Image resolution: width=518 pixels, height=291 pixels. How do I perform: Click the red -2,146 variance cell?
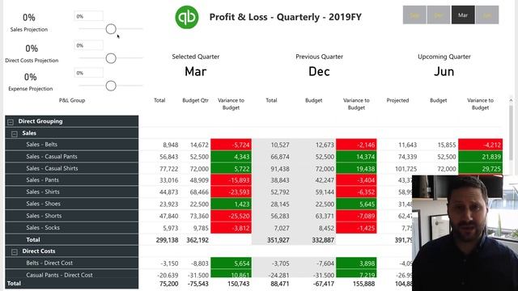(x=356, y=145)
